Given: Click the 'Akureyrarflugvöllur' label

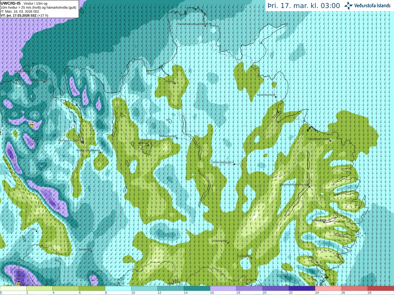Looking at the screenshot, I should click(70, 140).
